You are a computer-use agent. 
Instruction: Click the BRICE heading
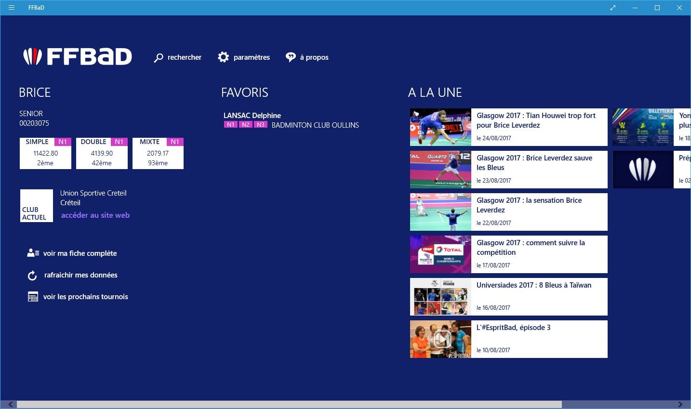(35, 92)
